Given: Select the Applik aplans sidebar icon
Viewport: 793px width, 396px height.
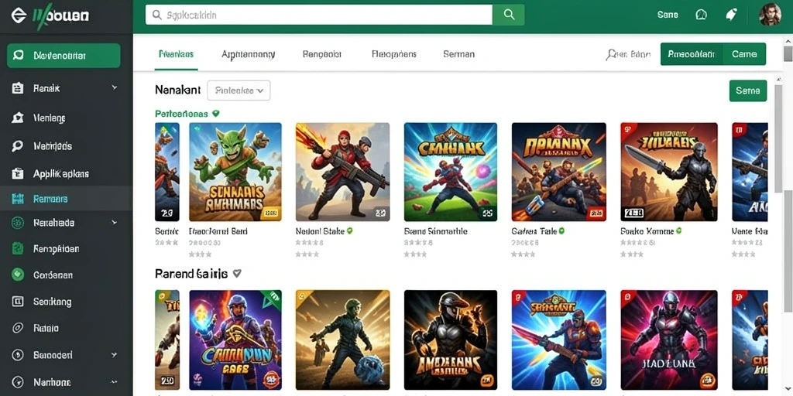Looking at the screenshot, I should 18,174.
